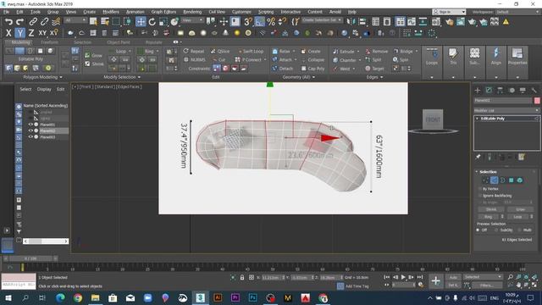Viewport: 542px width, 305px height.
Task: Toggle visibility eye of Plane001
Action: coord(30,125)
